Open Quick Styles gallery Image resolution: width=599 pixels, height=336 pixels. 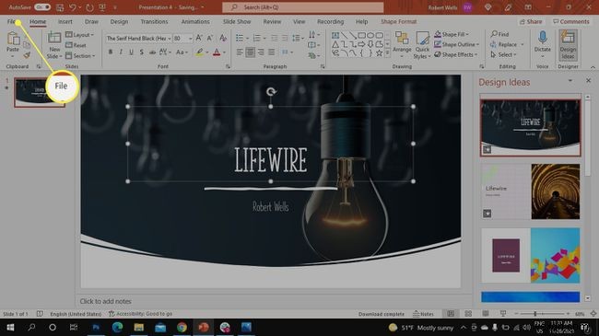[x=422, y=45]
